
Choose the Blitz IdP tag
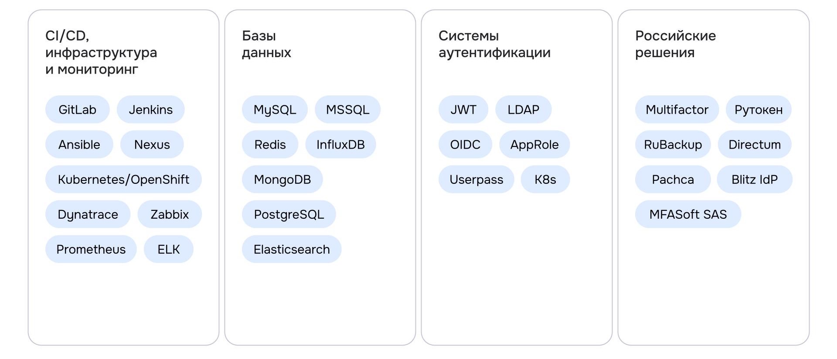[x=754, y=179]
